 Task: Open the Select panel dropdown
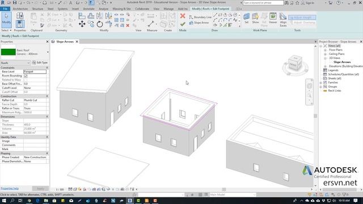pyautogui.click(x=6, y=30)
